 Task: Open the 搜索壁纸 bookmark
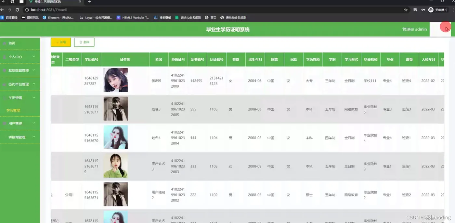point(162,18)
